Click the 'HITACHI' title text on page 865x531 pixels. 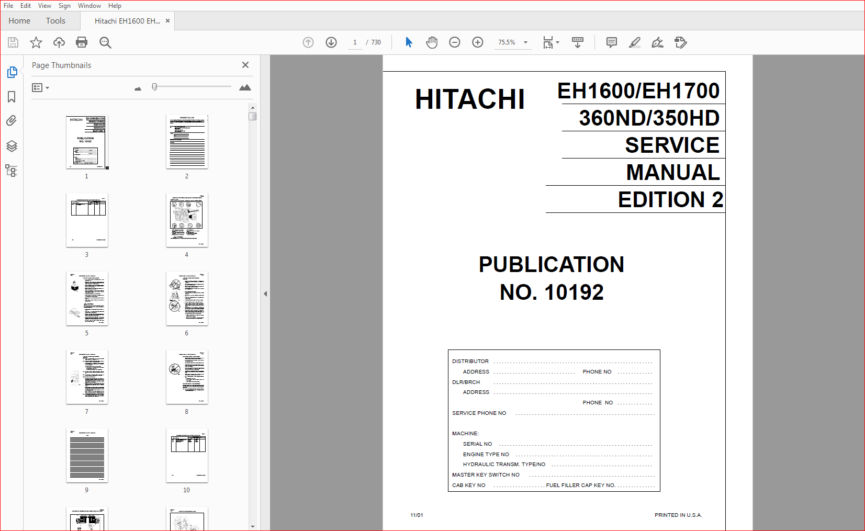pyautogui.click(x=470, y=99)
